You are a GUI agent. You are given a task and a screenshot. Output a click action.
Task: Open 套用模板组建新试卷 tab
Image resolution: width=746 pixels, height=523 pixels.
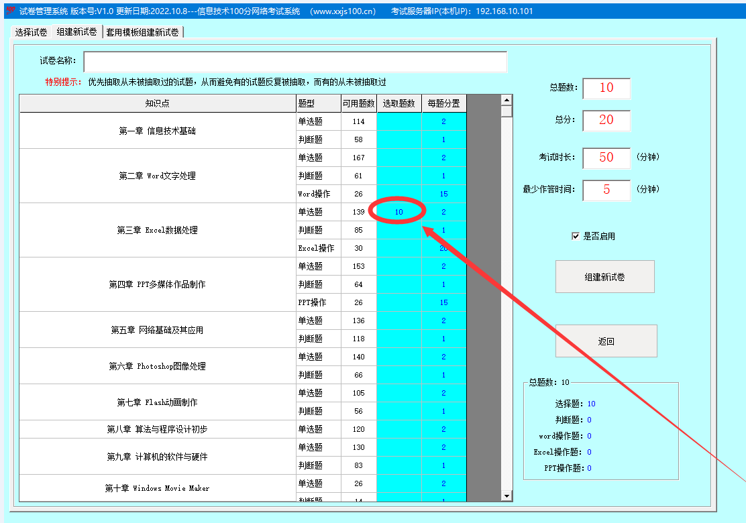click(143, 32)
